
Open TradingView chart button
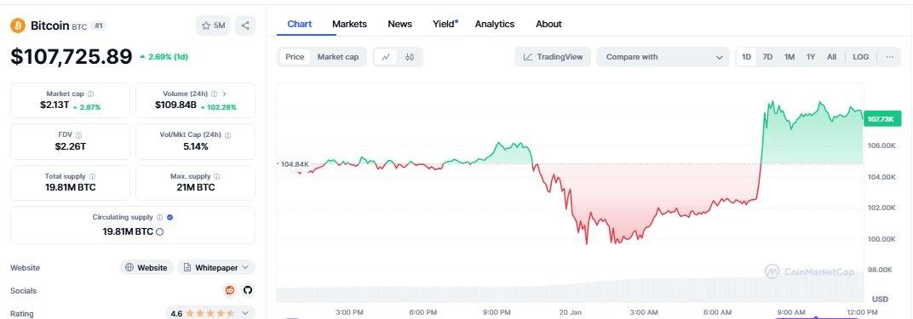point(553,57)
